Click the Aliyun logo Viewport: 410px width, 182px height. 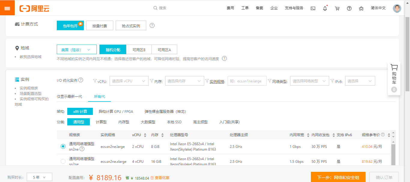pyautogui.click(x=34, y=8)
